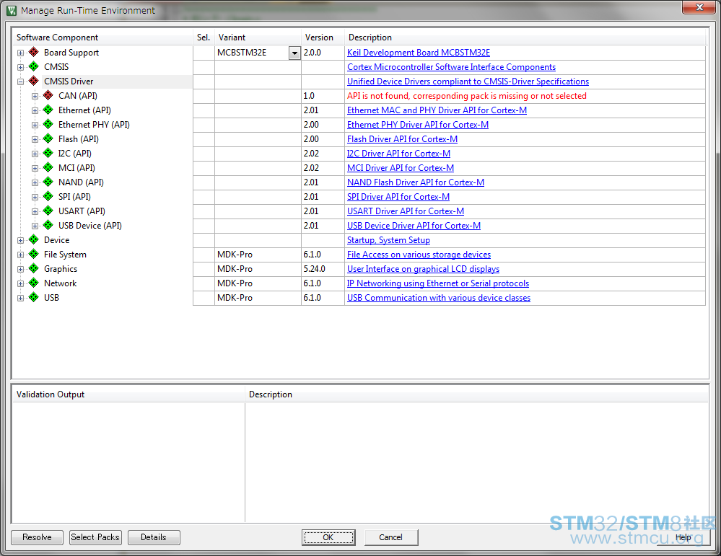
Task: Click the Graphics green diamond icon
Action: click(34, 268)
